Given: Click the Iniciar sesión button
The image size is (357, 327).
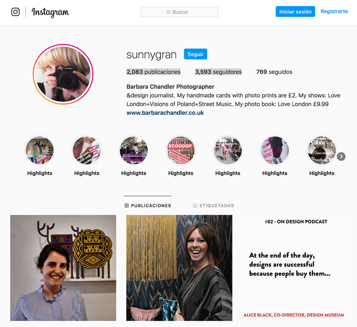Looking at the screenshot, I should tap(295, 12).
